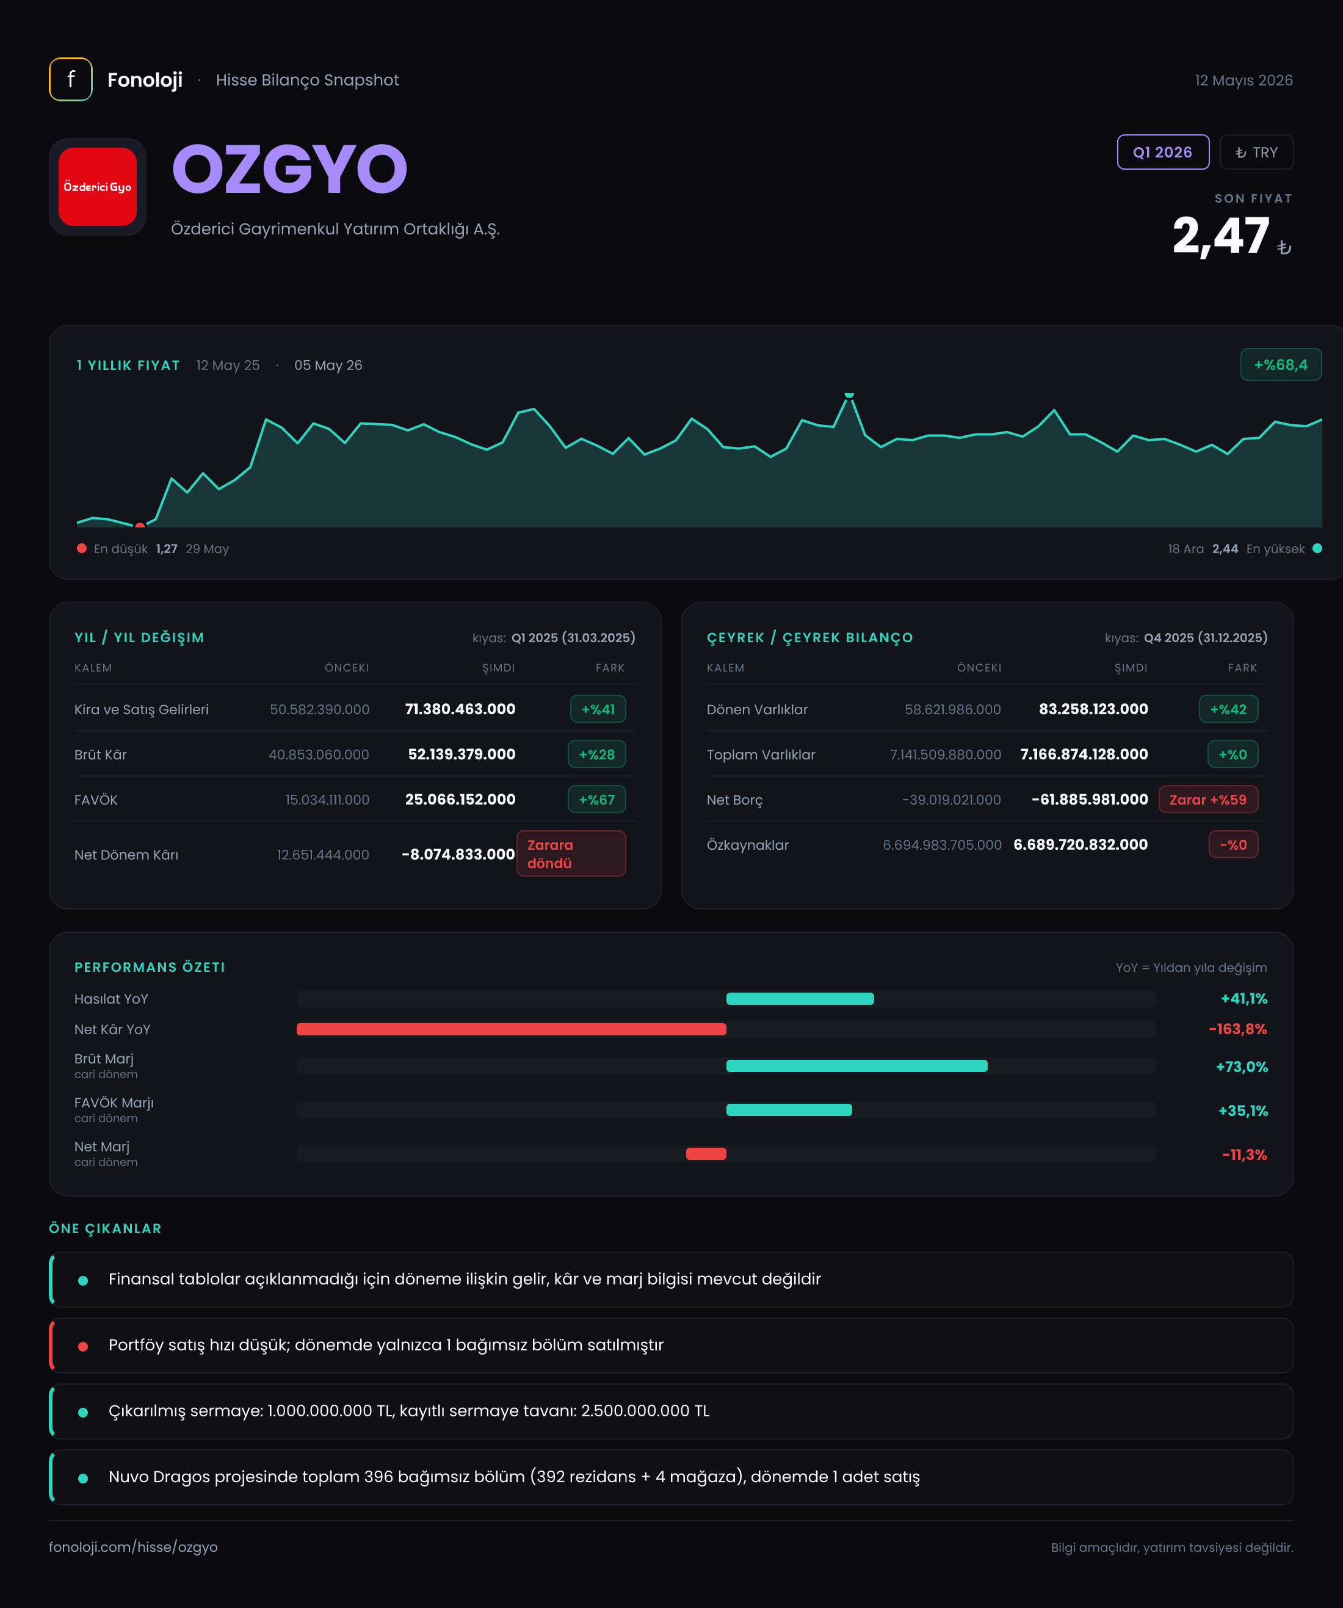Click the previous value 12.651.444.000
The width and height of the screenshot is (1343, 1608).
(322, 855)
